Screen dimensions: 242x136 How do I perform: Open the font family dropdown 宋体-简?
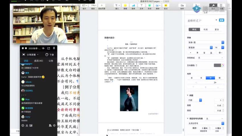pos(206,42)
